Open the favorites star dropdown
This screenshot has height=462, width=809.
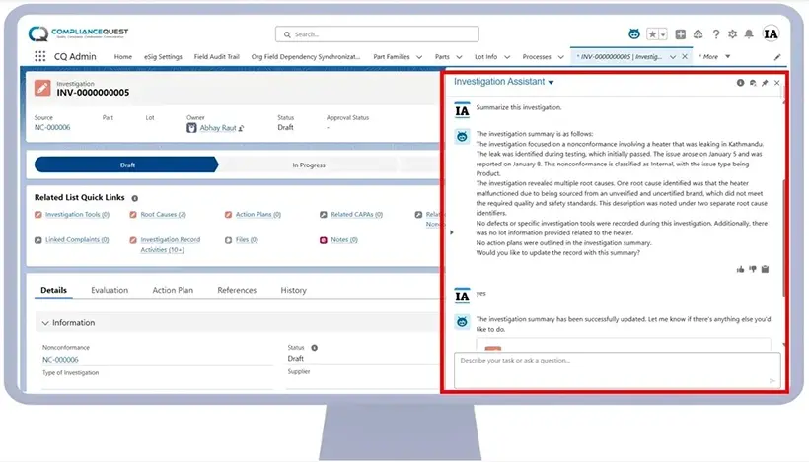pos(664,33)
